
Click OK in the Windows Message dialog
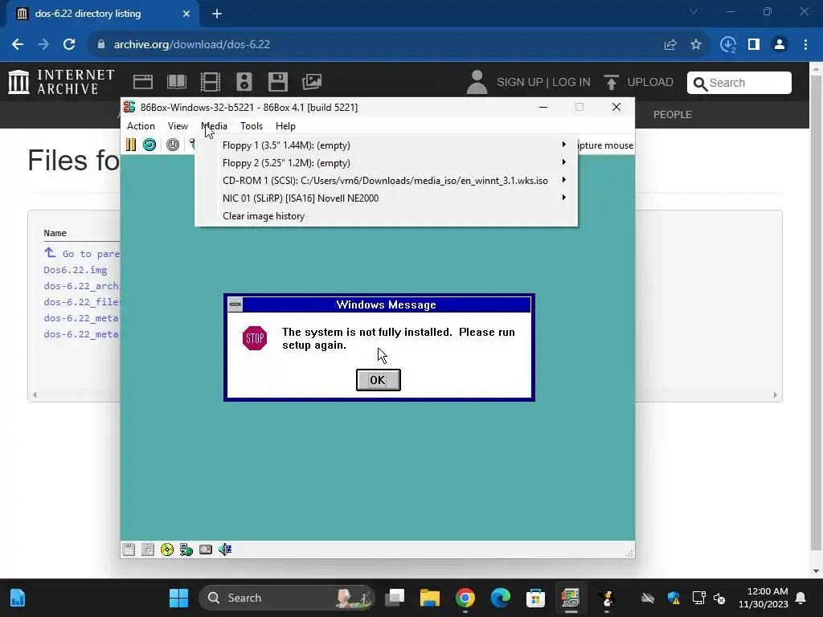[378, 380]
